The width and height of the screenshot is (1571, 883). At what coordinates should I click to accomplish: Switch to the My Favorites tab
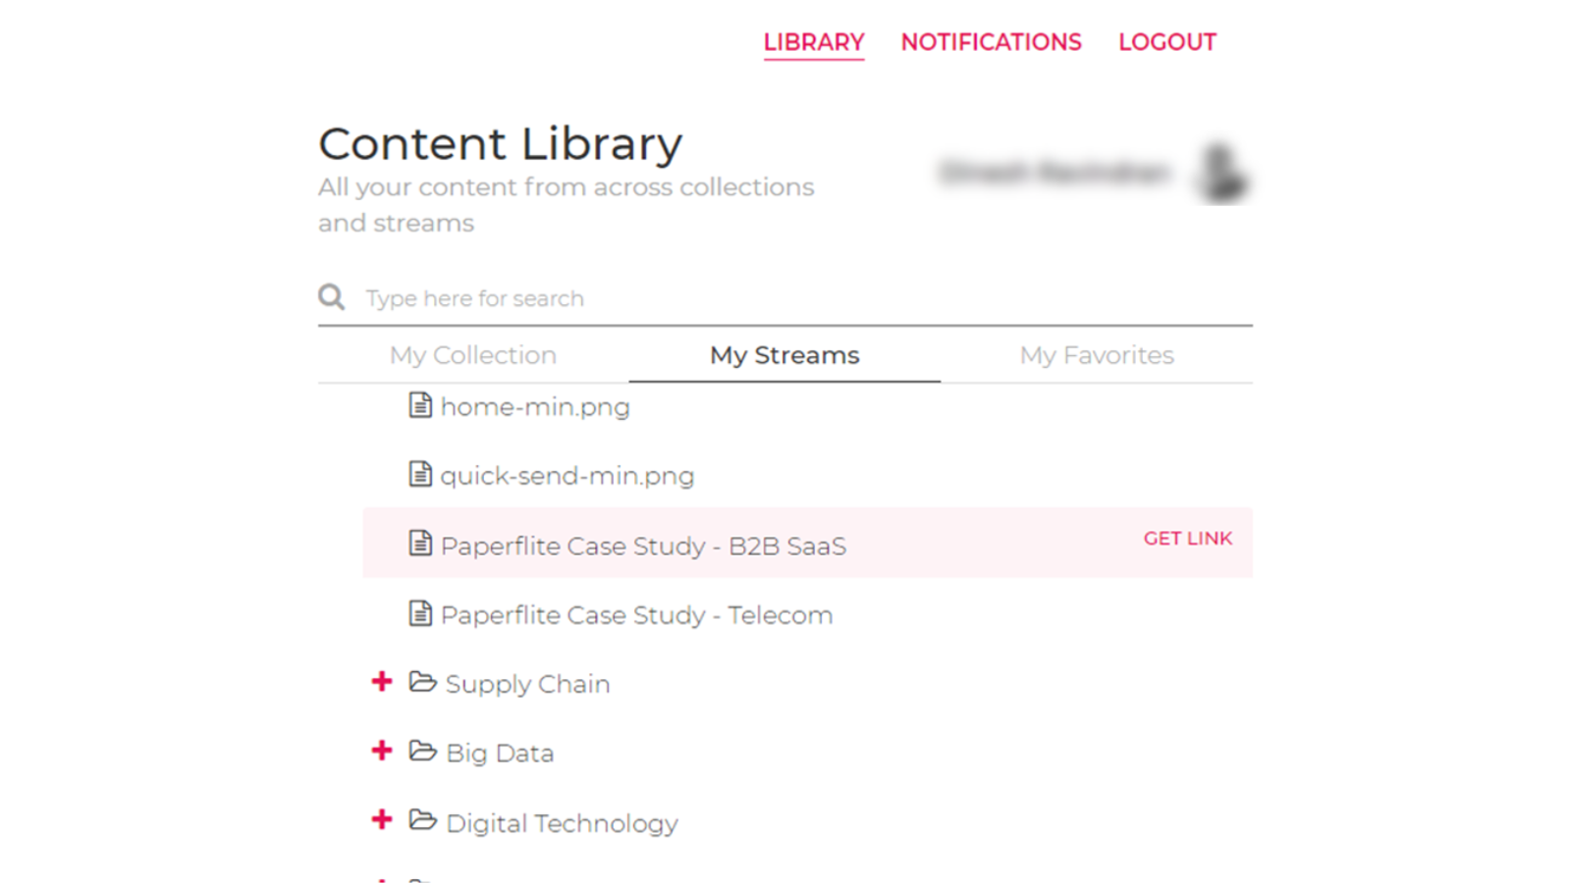tap(1097, 355)
